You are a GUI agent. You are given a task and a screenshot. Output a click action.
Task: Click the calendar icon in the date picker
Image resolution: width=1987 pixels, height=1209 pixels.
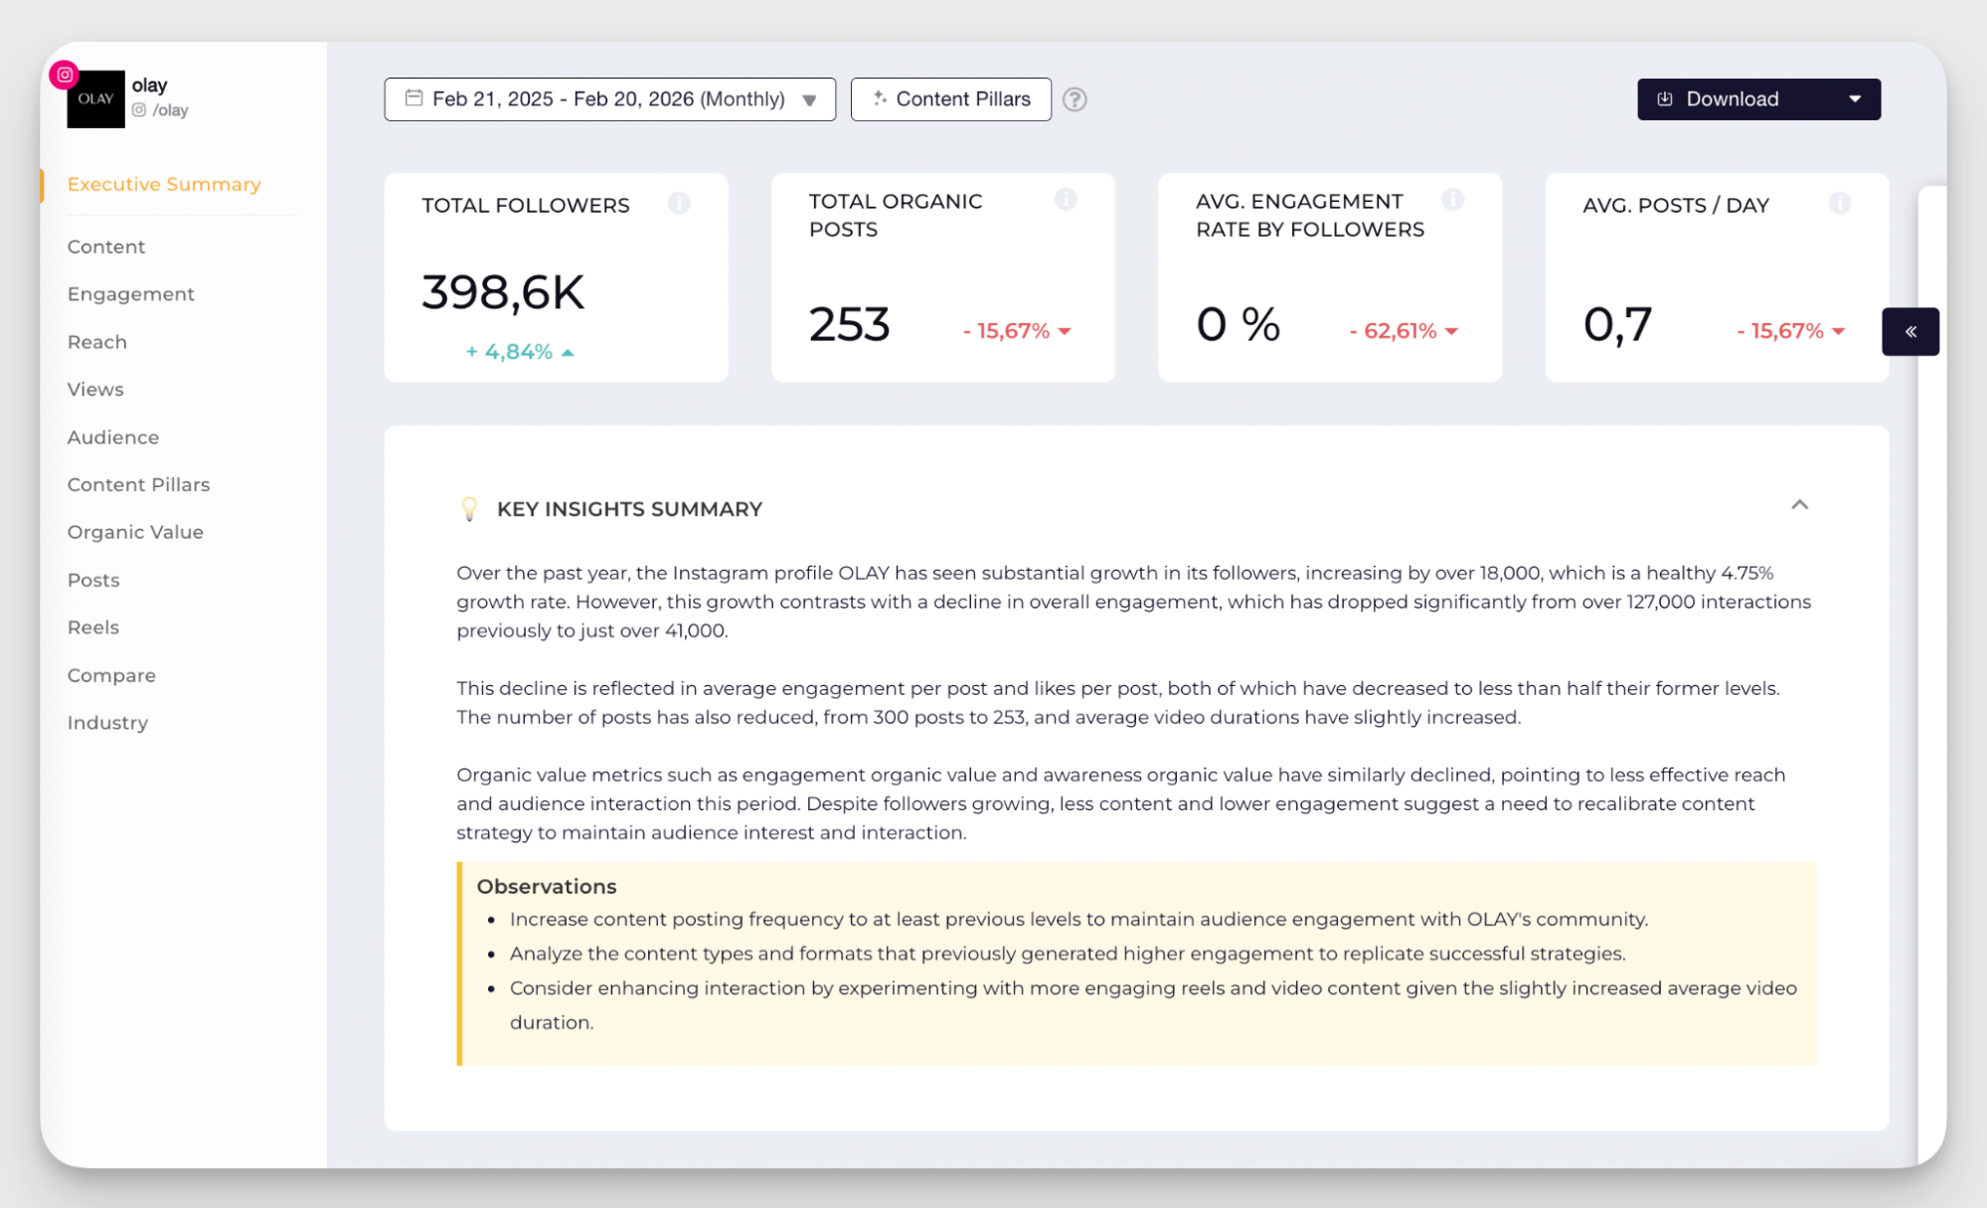(414, 98)
